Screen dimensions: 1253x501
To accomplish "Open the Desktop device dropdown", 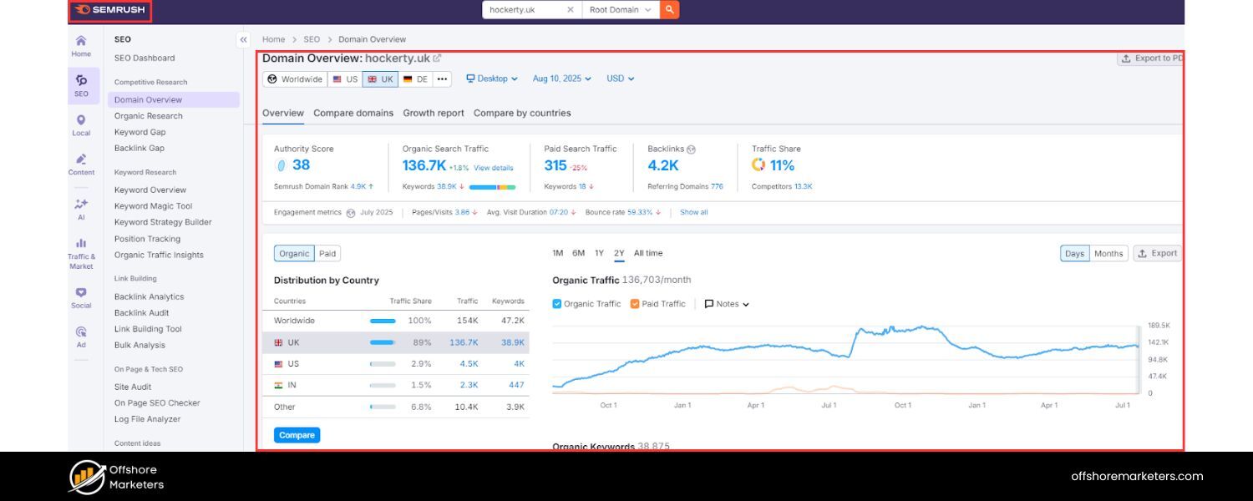I will click(492, 78).
